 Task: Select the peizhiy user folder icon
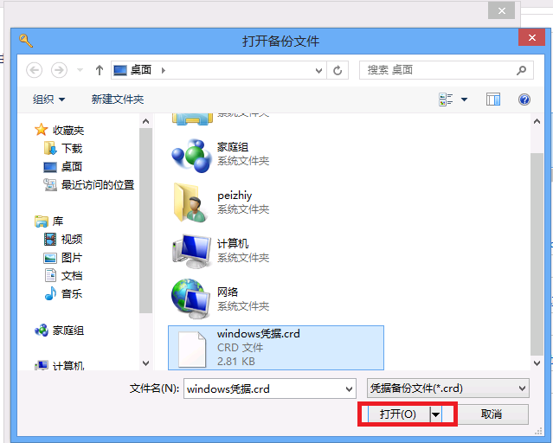pos(190,202)
